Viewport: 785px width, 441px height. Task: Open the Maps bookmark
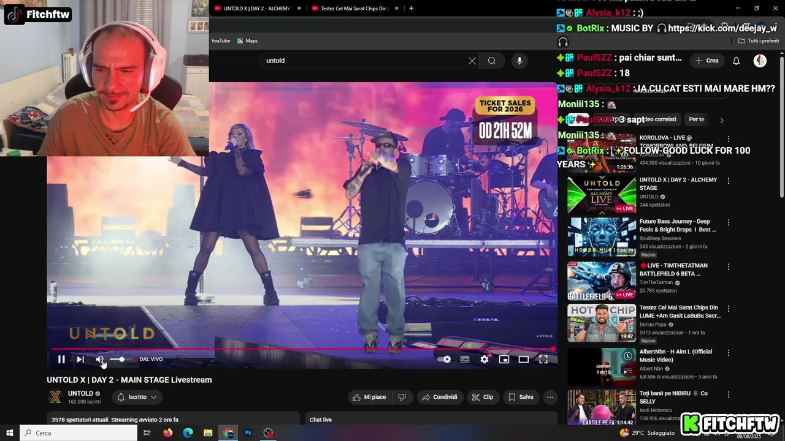[x=248, y=41]
